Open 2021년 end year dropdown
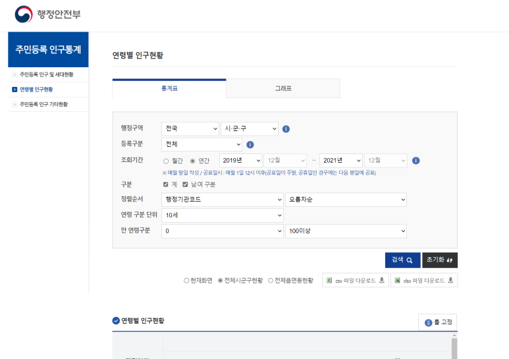This screenshot has width=509, height=359. click(341, 161)
